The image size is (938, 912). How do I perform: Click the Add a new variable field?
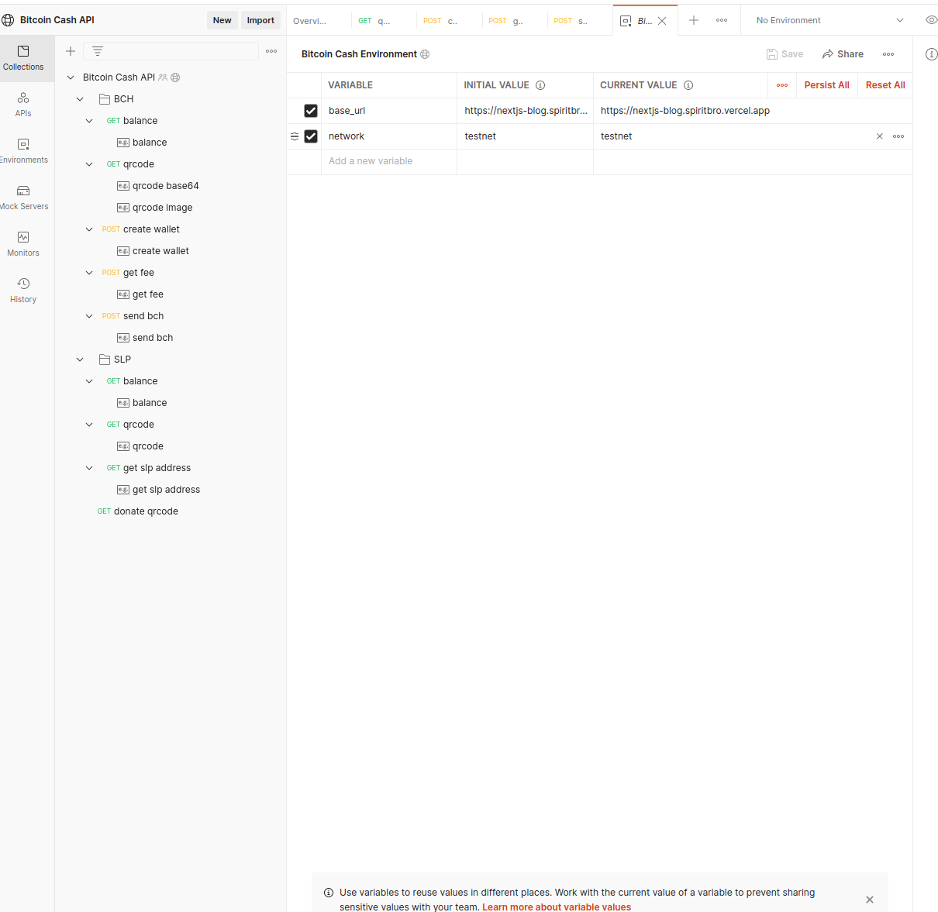click(x=388, y=161)
